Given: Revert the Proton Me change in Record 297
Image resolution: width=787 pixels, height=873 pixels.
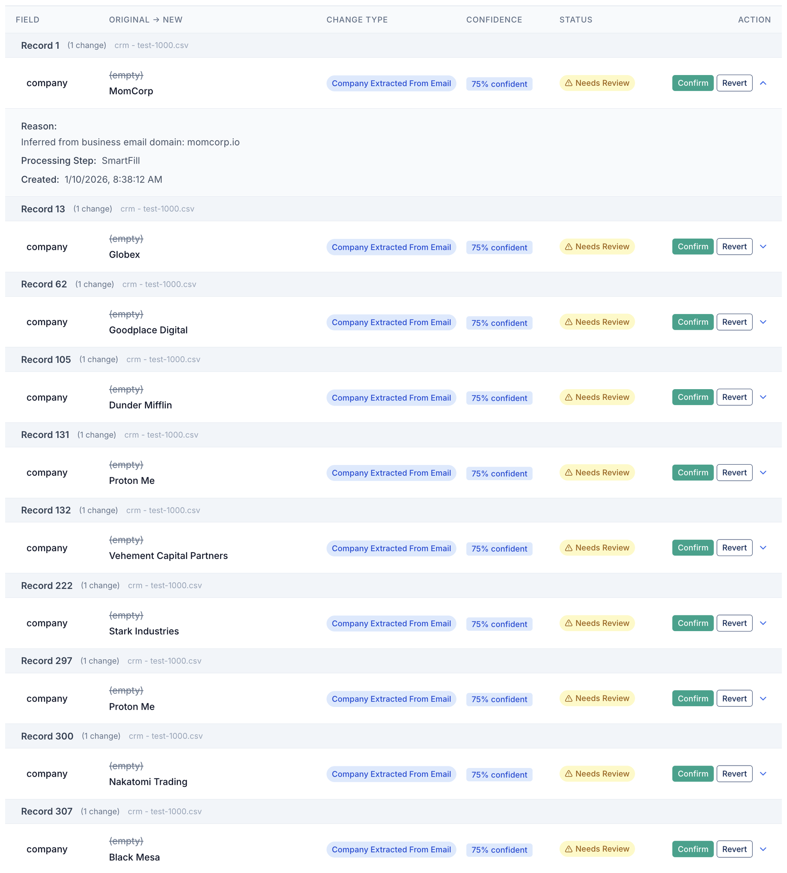Looking at the screenshot, I should point(734,699).
